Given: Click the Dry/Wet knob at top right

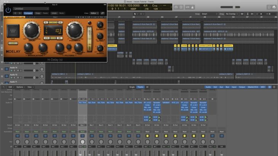Looking at the screenshot, I should tap(100, 25).
